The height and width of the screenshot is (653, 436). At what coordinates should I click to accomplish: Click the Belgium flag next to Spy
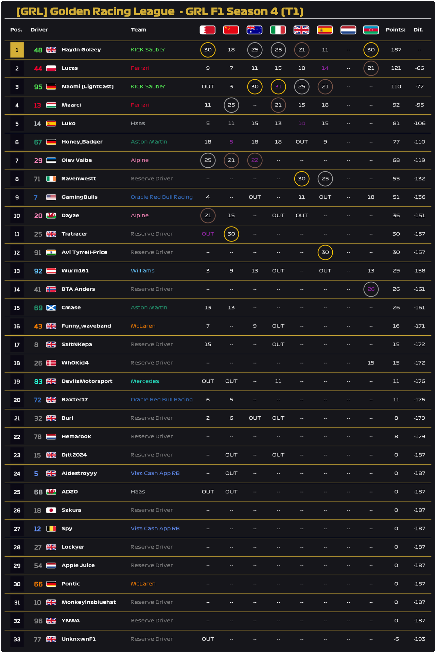(51, 529)
